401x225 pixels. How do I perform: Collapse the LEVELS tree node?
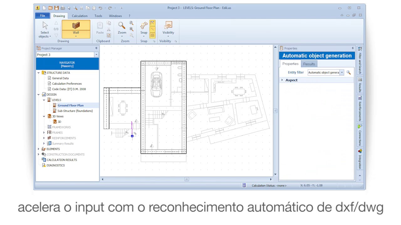pos(44,100)
